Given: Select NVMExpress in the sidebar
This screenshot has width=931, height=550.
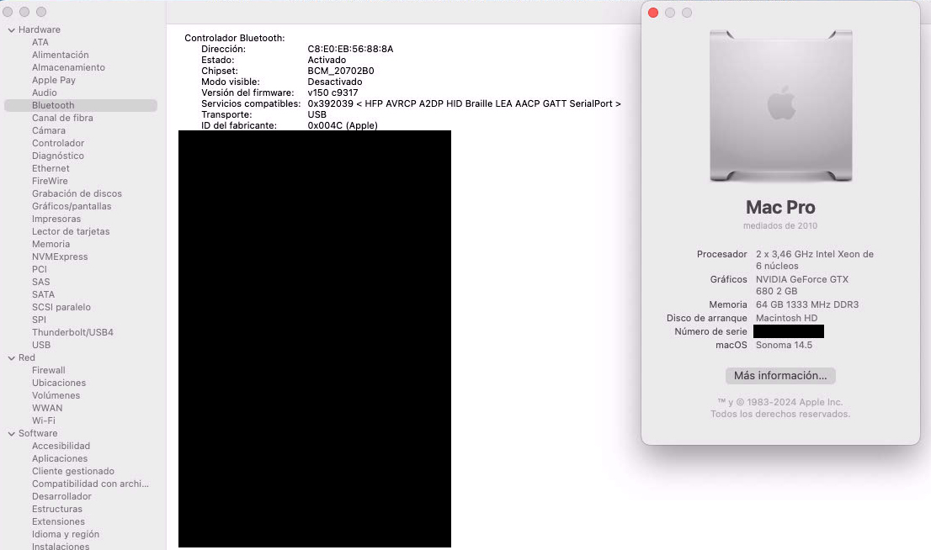Looking at the screenshot, I should 60,256.
